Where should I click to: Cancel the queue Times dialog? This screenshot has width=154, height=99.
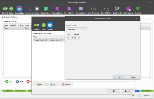click(x=127, y=91)
